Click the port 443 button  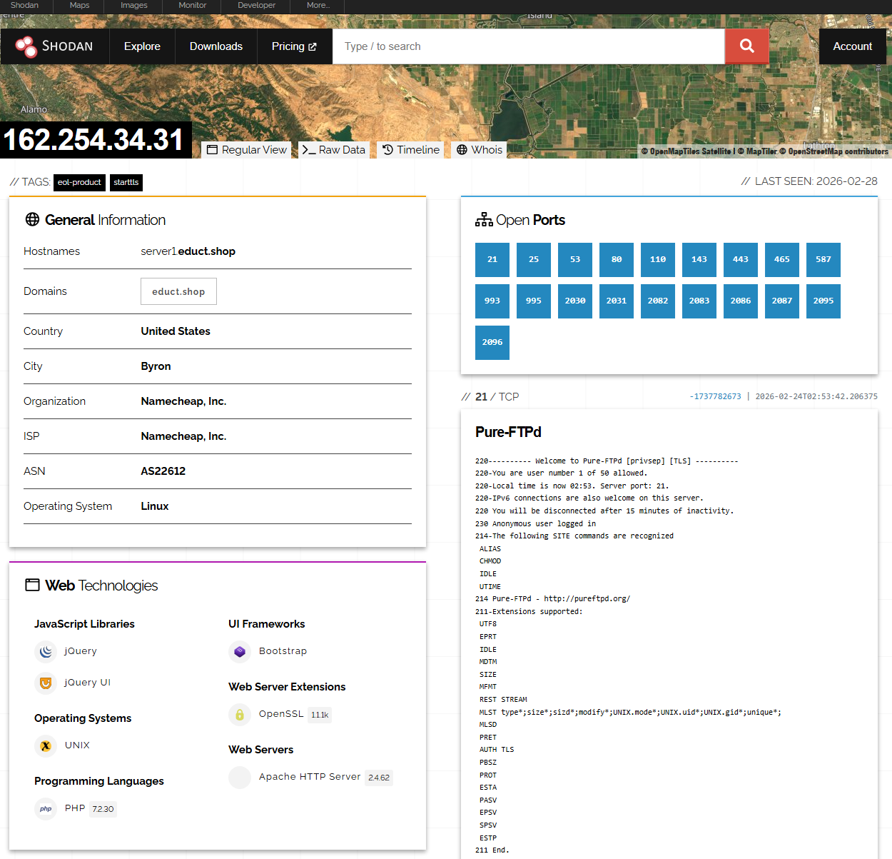click(x=740, y=260)
